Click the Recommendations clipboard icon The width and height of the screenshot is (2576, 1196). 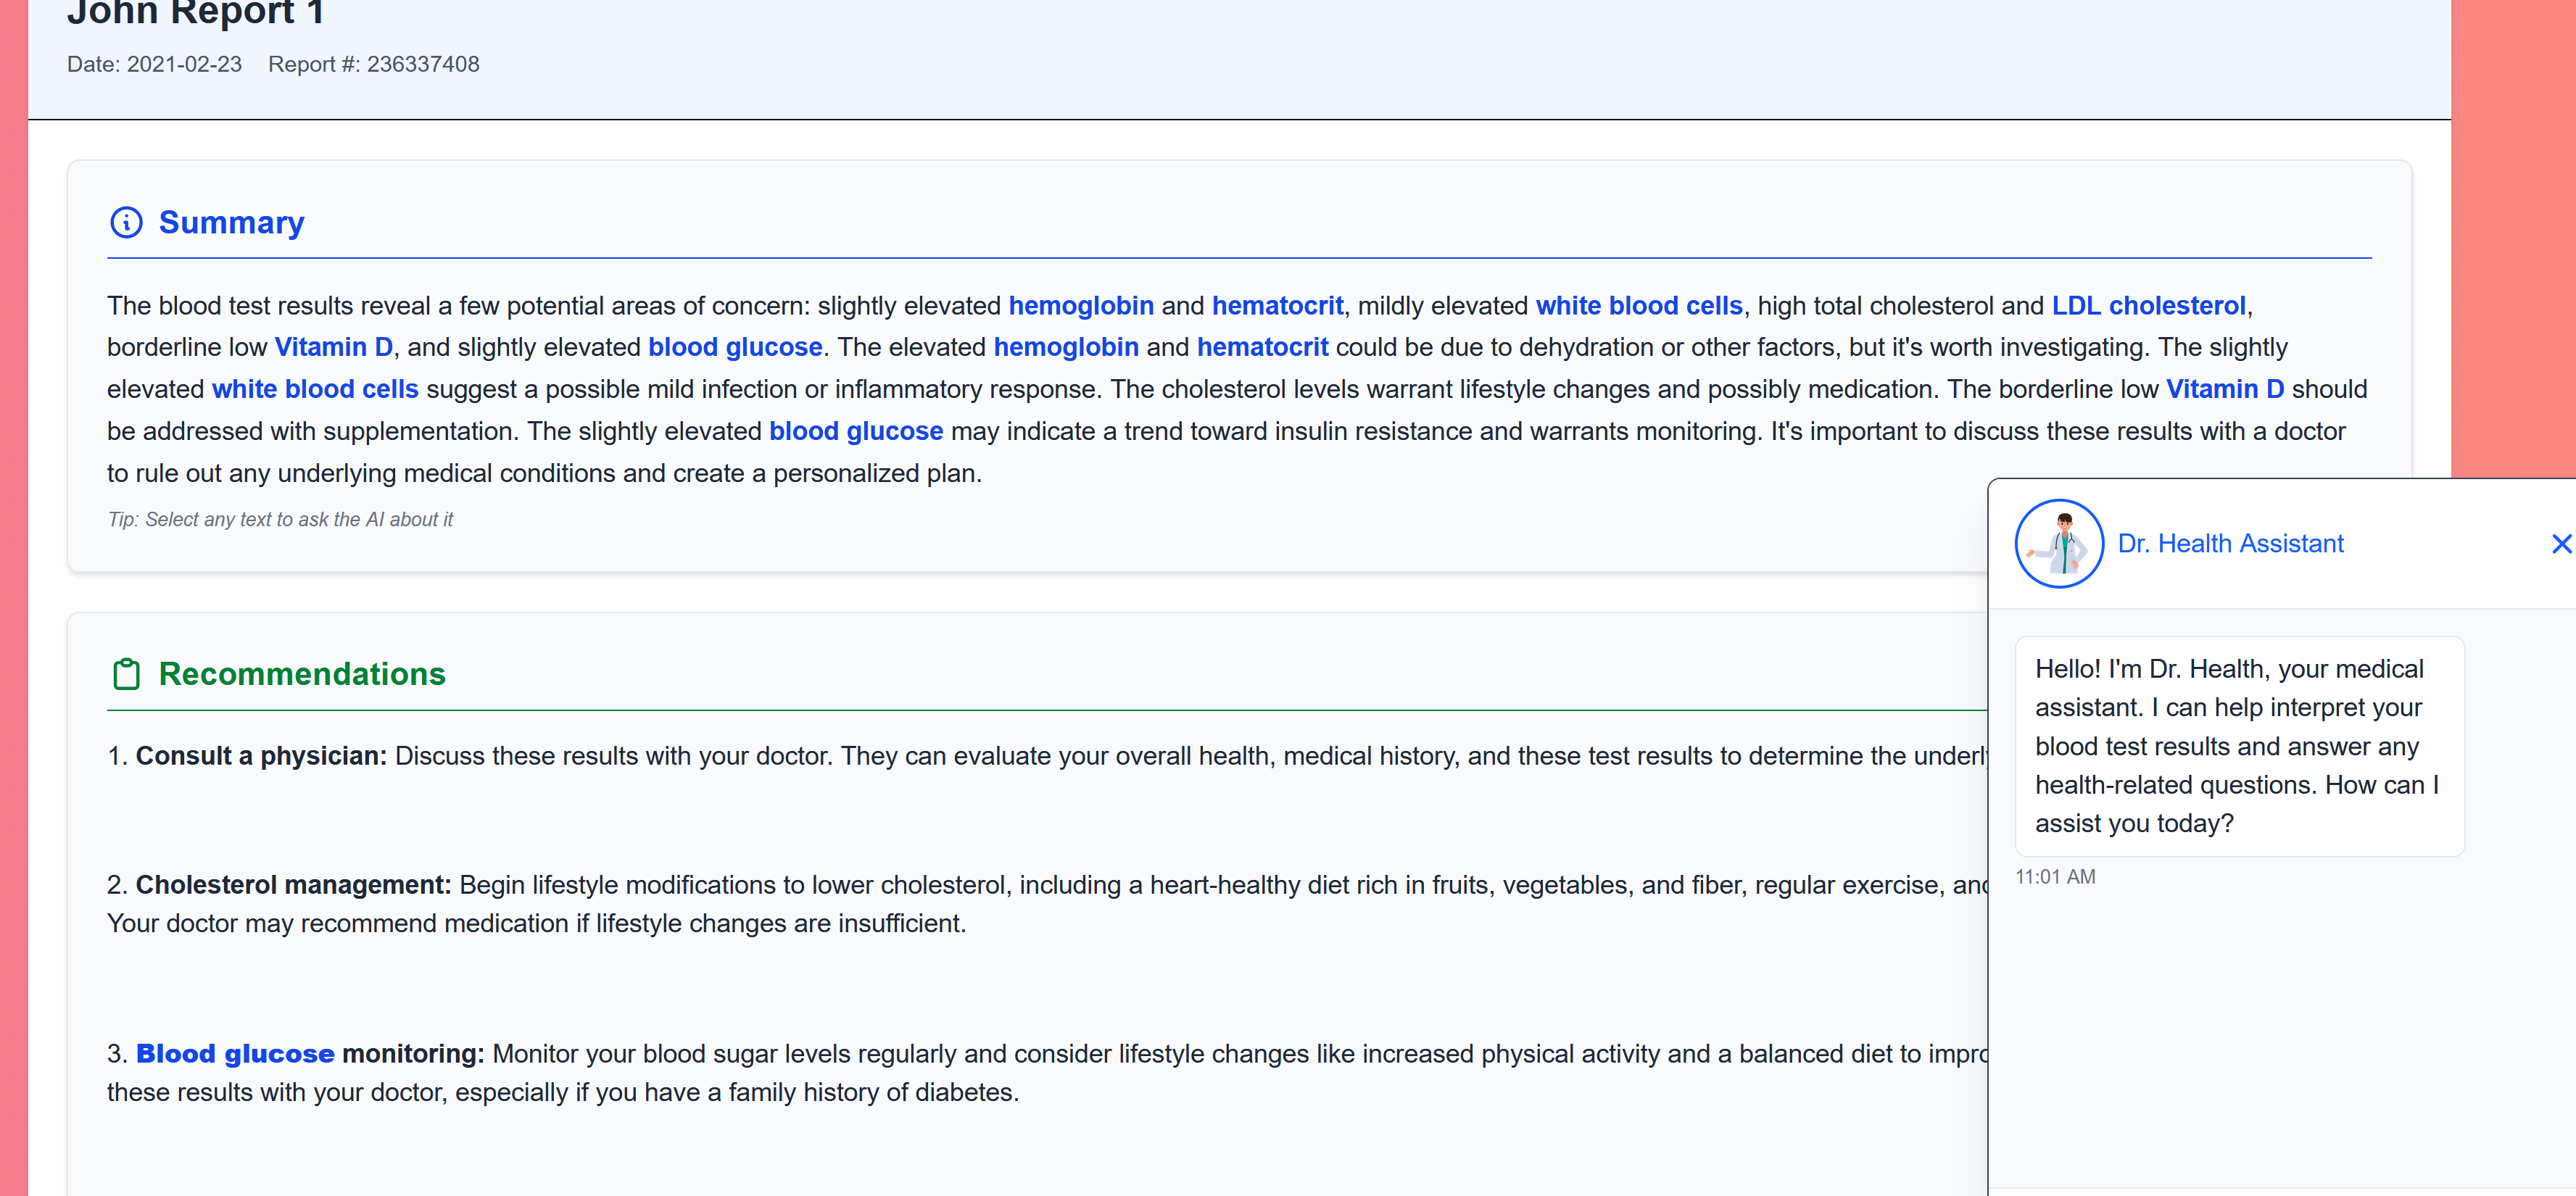point(126,674)
